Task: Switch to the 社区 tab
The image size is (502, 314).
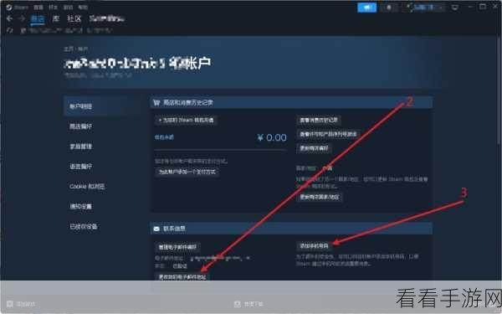Action: (x=74, y=19)
